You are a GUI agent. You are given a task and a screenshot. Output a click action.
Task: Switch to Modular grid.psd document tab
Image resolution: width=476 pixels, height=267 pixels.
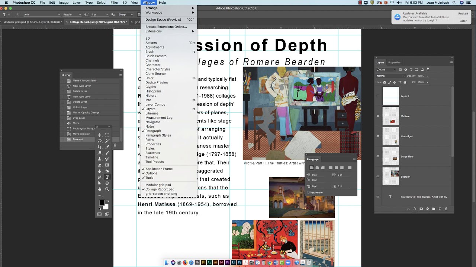(x=32, y=22)
